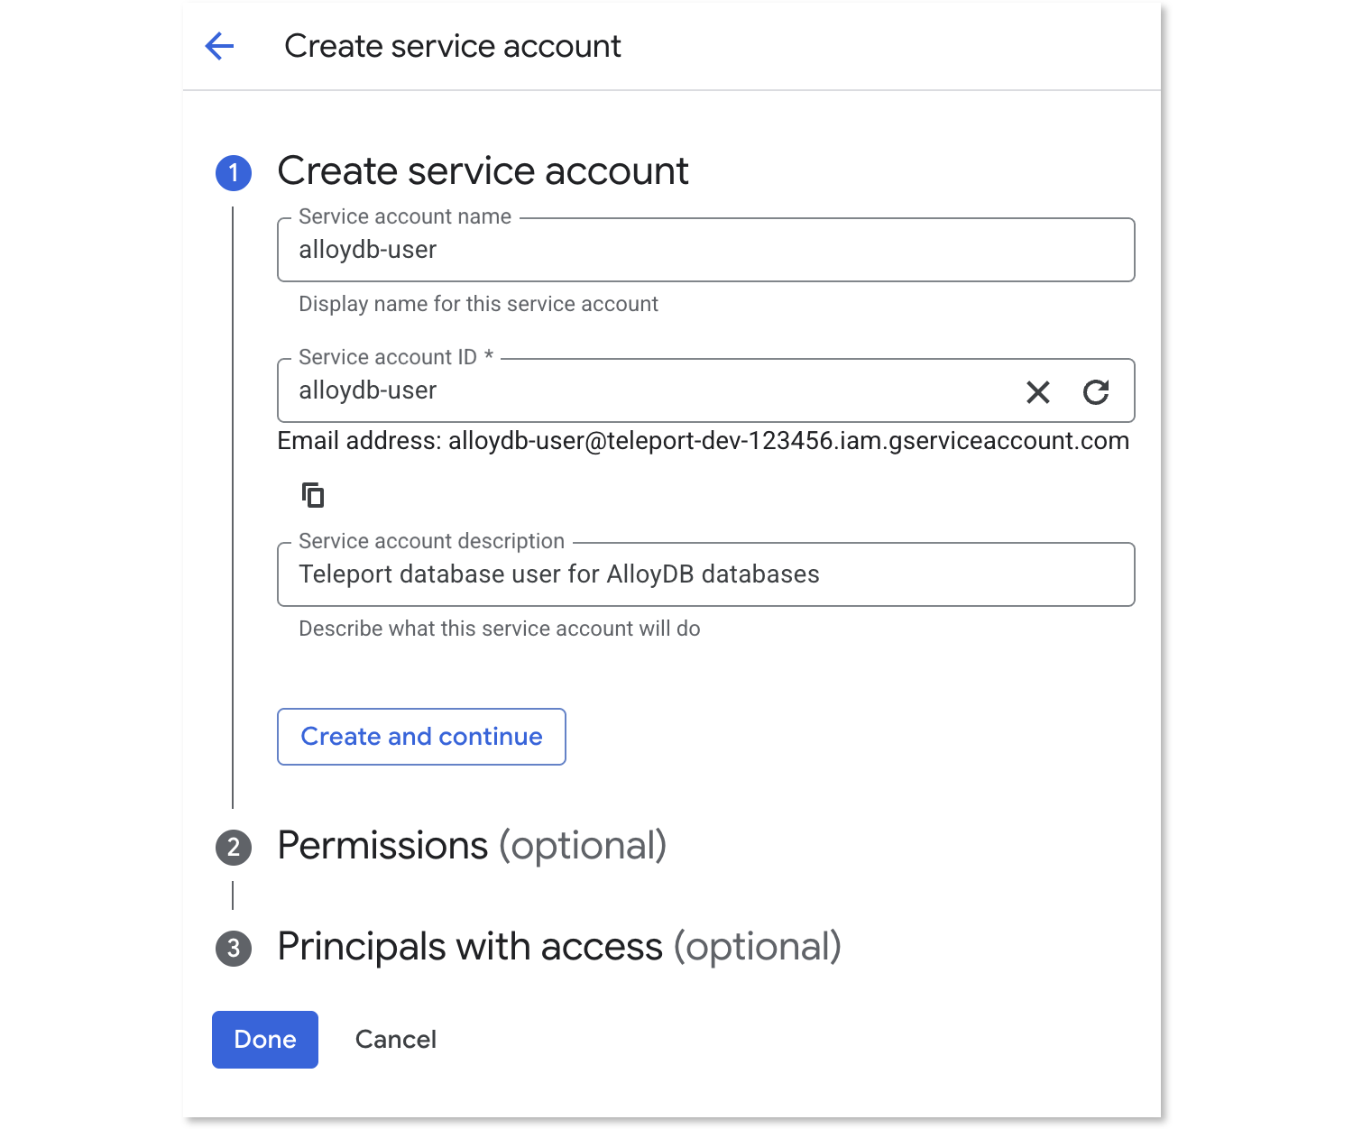Screen dimensions: 1353x1129
Task: Click the step 2 Permissions indicator
Action: click(234, 847)
